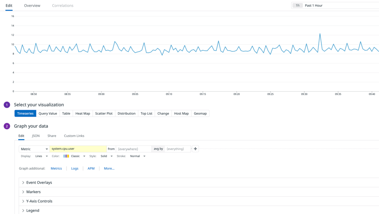Expand the Event Overlays section
379x214 pixels.
[199, 182]
